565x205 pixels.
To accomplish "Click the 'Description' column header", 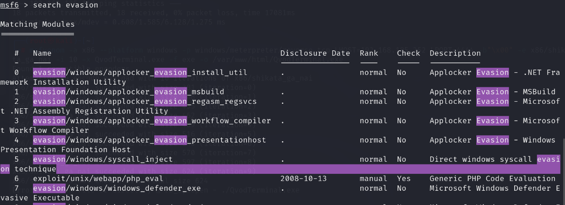I will click(455, 53).
